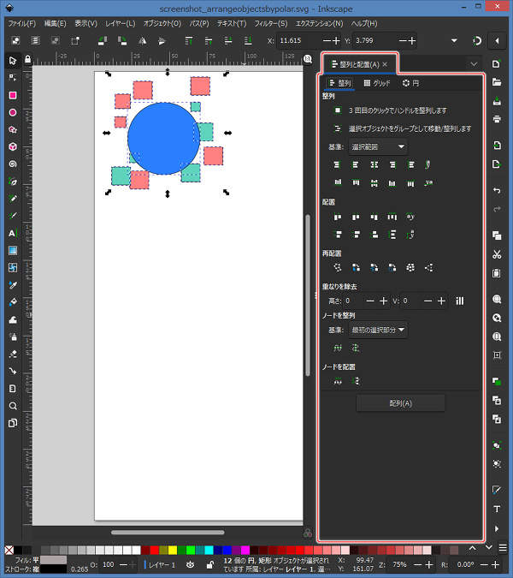Screen dimensions: 513x578
Task: Click the Print icon in right toolbar
Action: (497, 119)
